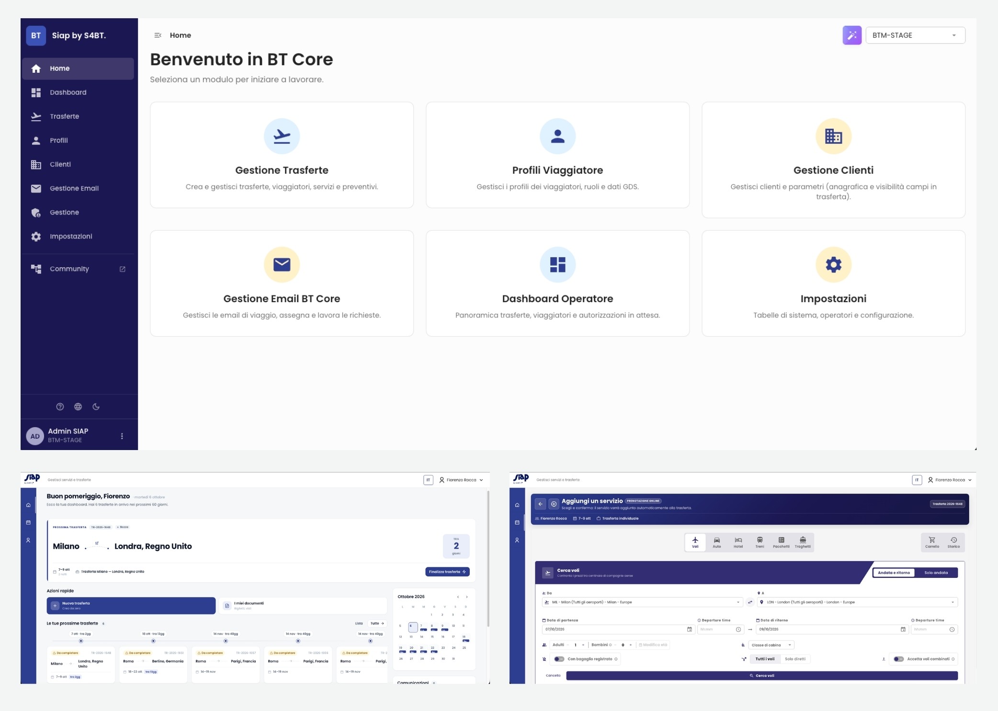Screen dimensions: 998x711
Task: Open the A destination airport dropdown
Action: point(857,602)
